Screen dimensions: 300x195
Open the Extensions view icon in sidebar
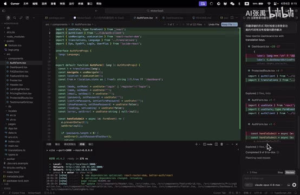28,18
